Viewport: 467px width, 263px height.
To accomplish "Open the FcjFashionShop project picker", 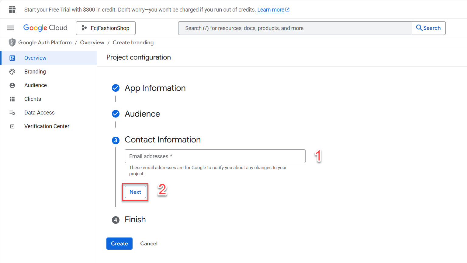I will (106, 28).
